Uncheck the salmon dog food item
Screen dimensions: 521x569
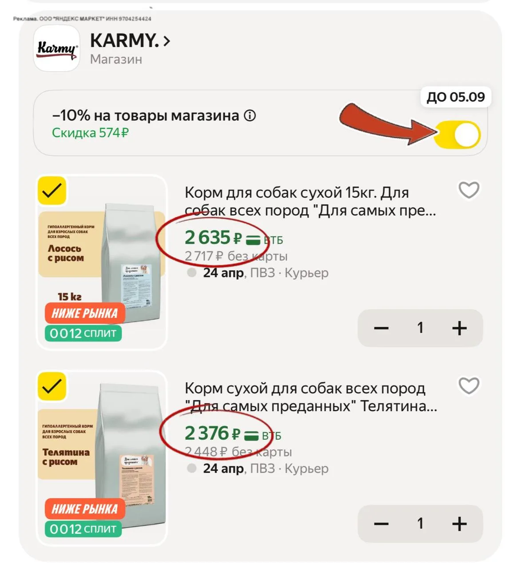click(52, 191)
